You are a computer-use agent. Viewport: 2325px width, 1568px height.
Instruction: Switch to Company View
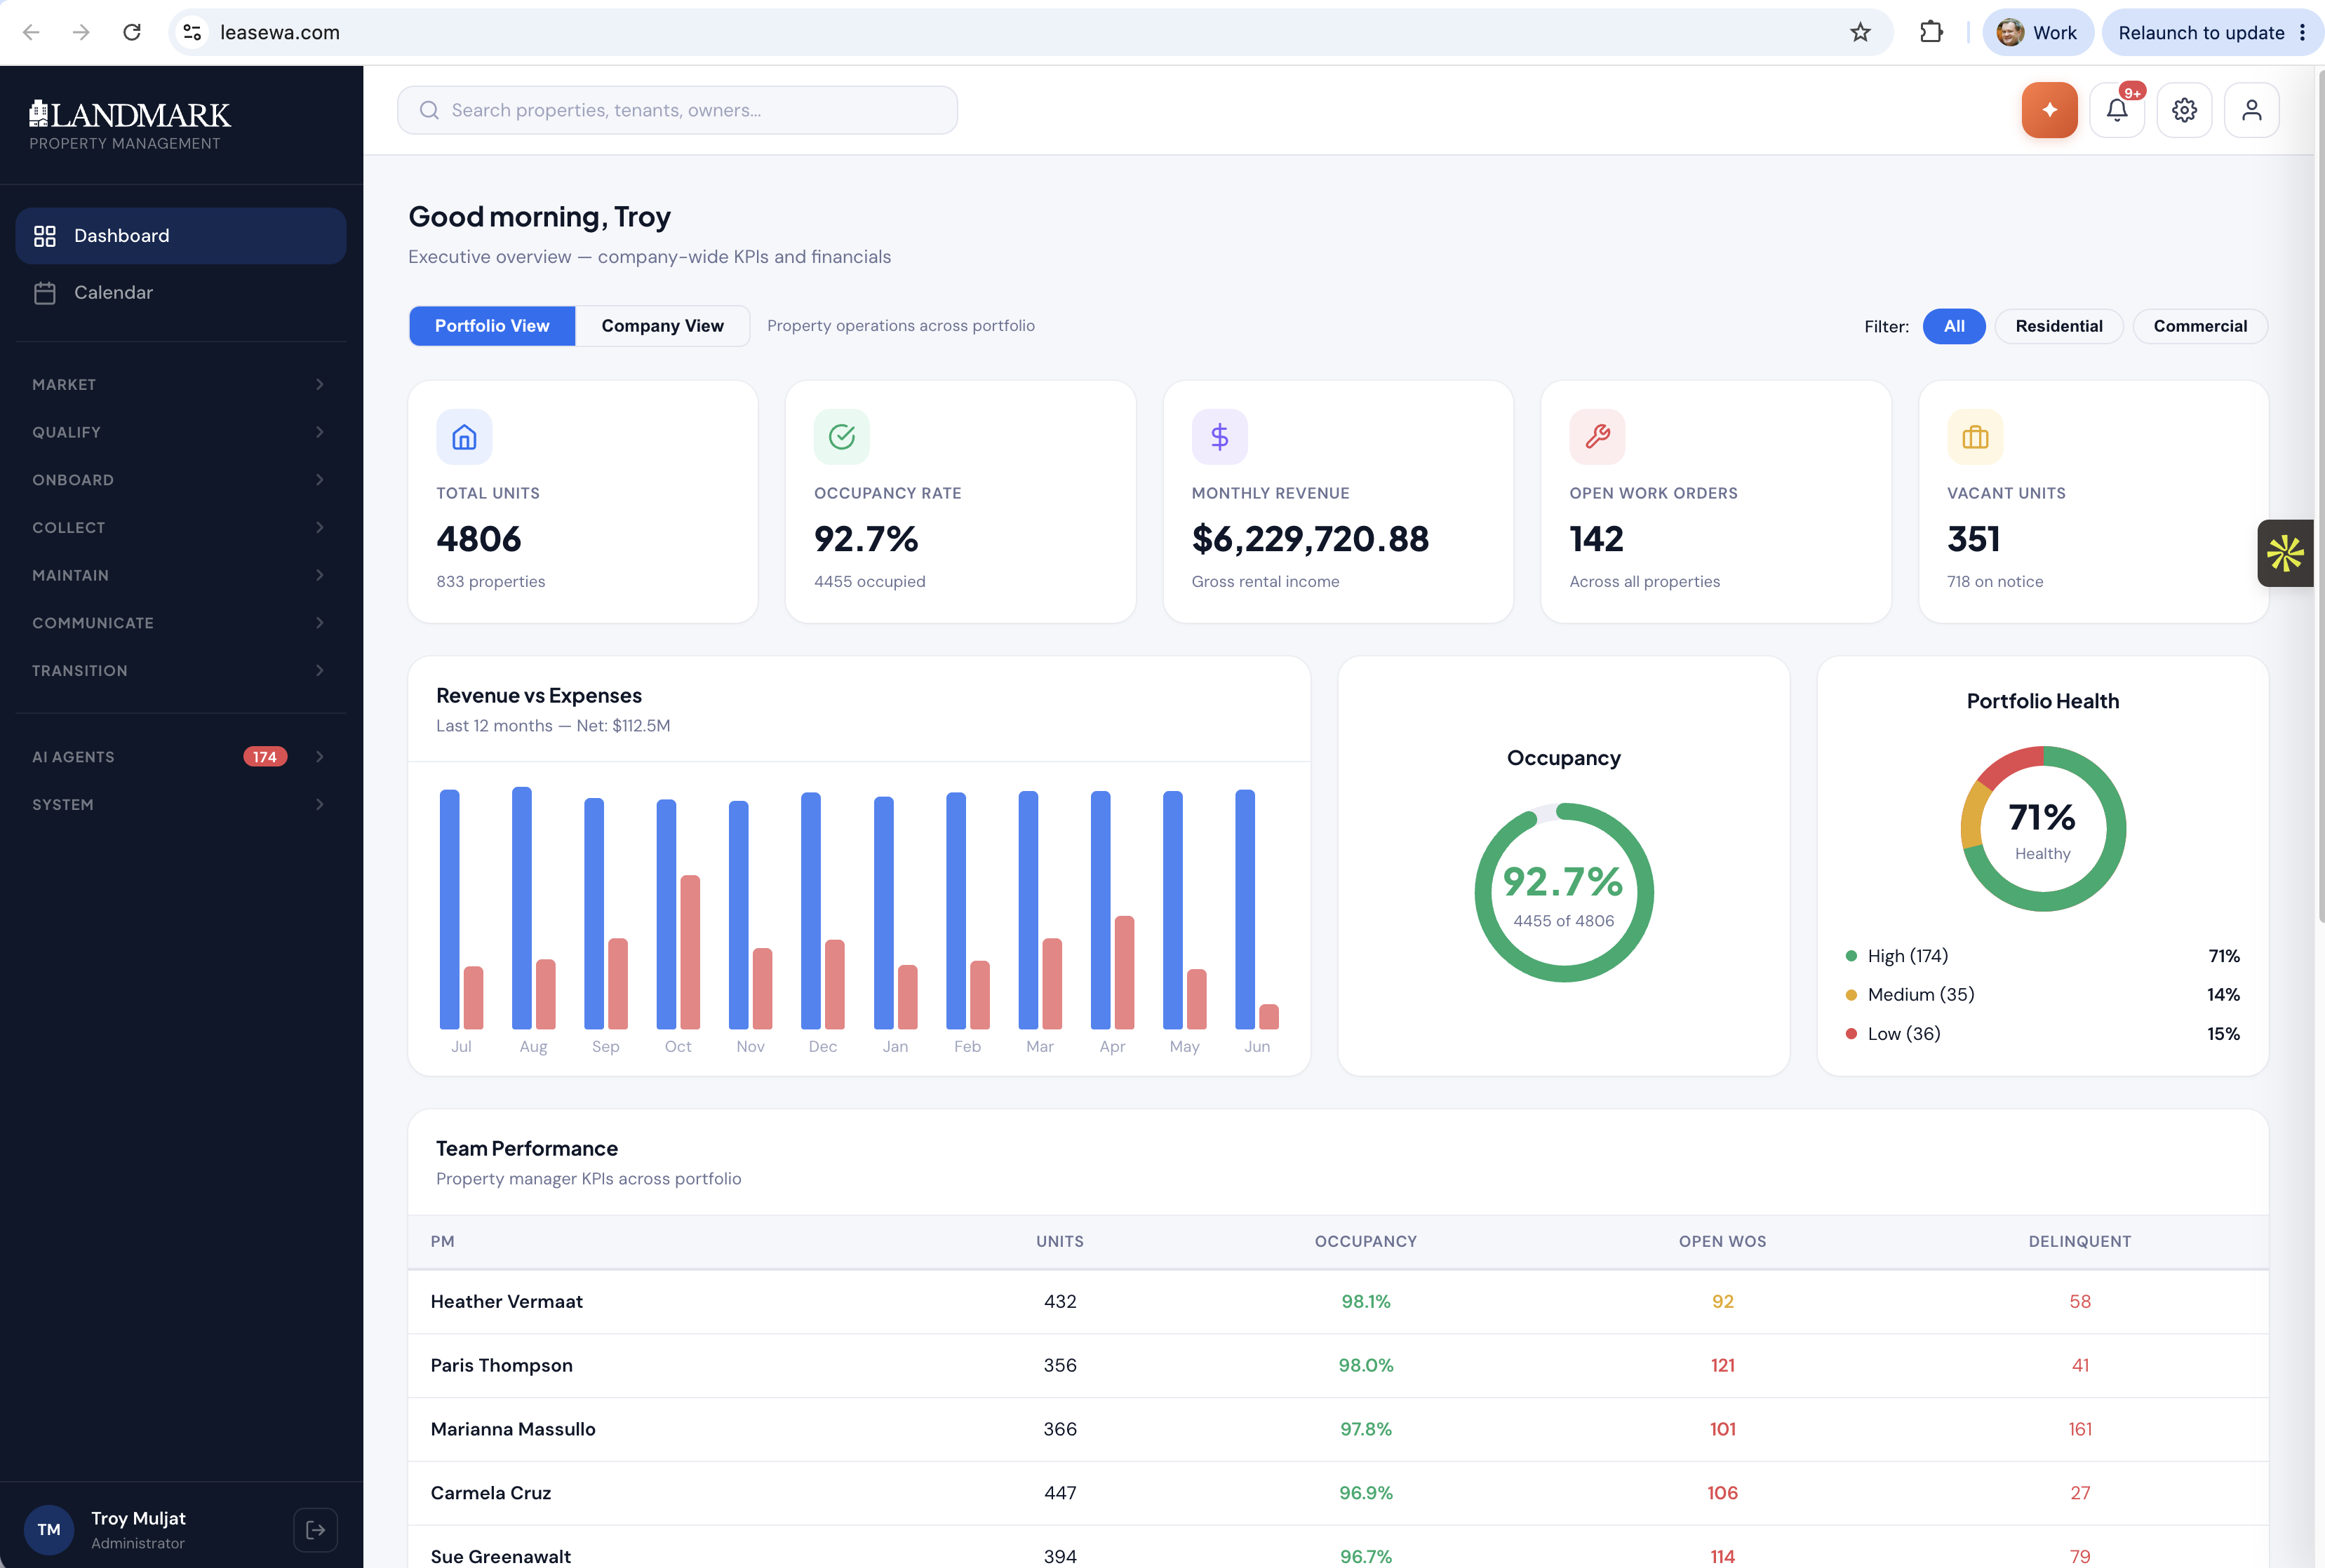click(x=662, y=326)
